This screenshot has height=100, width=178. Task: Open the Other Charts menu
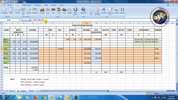click(x=75, y=11)
